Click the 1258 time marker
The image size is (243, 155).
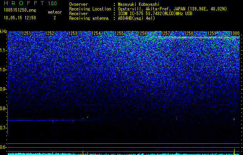tap(189, 33)
